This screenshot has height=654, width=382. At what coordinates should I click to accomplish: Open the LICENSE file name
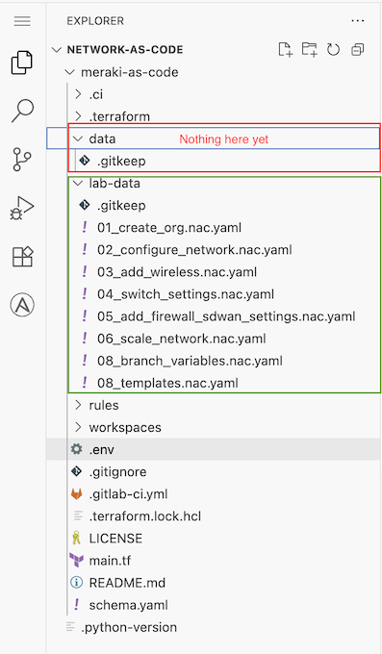tap(115, 538)
